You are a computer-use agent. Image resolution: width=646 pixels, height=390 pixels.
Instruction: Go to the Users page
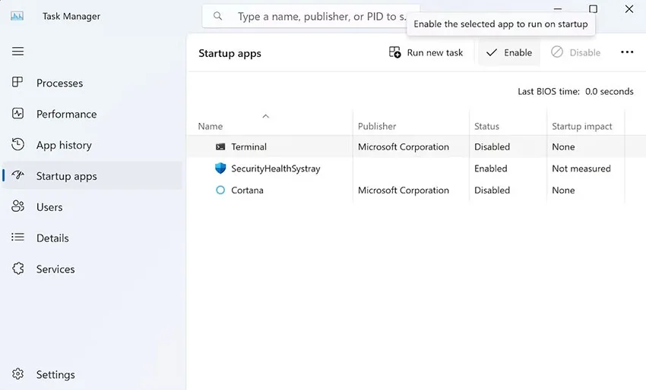pos(92,207)
